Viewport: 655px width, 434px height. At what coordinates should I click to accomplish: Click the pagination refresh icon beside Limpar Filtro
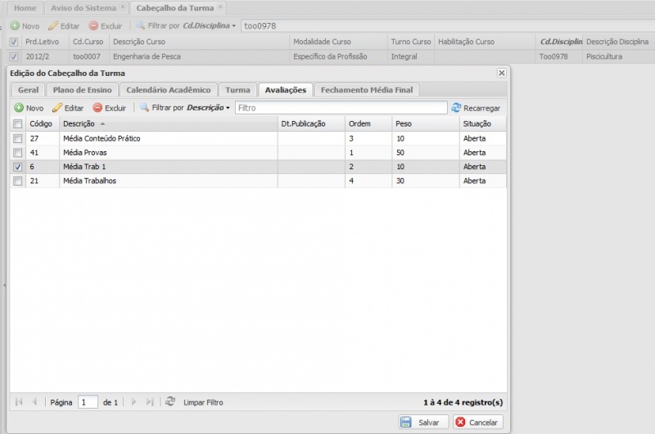tap(170, 402)
